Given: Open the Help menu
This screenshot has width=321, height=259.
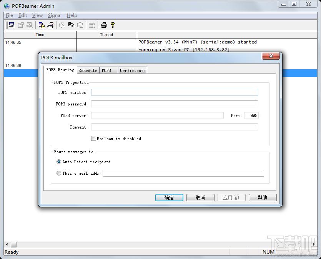Looking at the screenshot, I should tap(72, 15).
